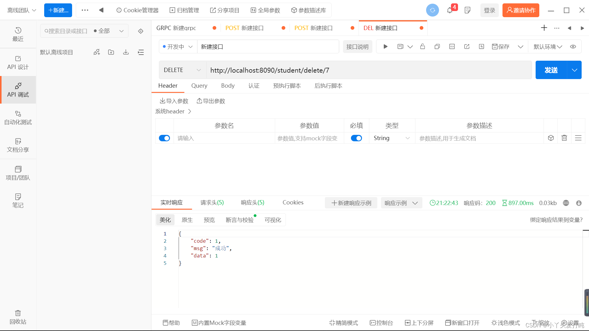Toggle the environment eye preview icon
Image resolution: width=589 pixels, height=331 pixels.
(573, 47)
